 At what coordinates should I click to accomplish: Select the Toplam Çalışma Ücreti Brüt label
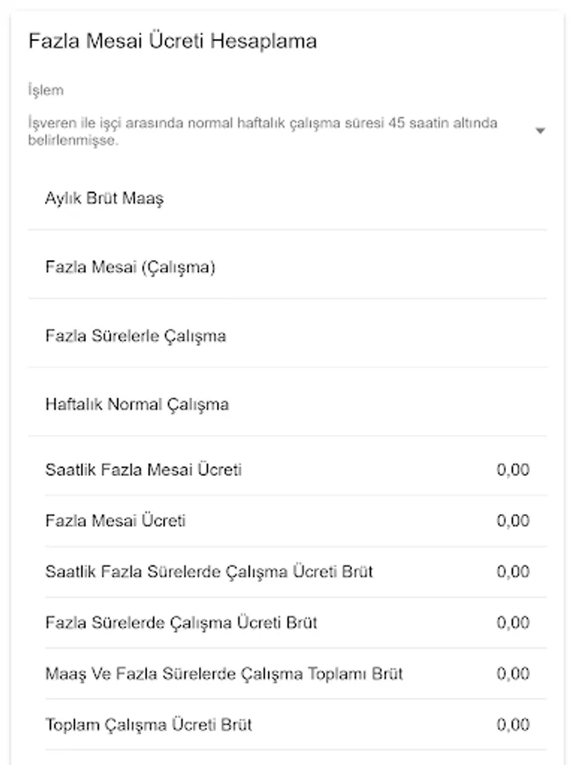pyautogui.click(x=149, y=725)
